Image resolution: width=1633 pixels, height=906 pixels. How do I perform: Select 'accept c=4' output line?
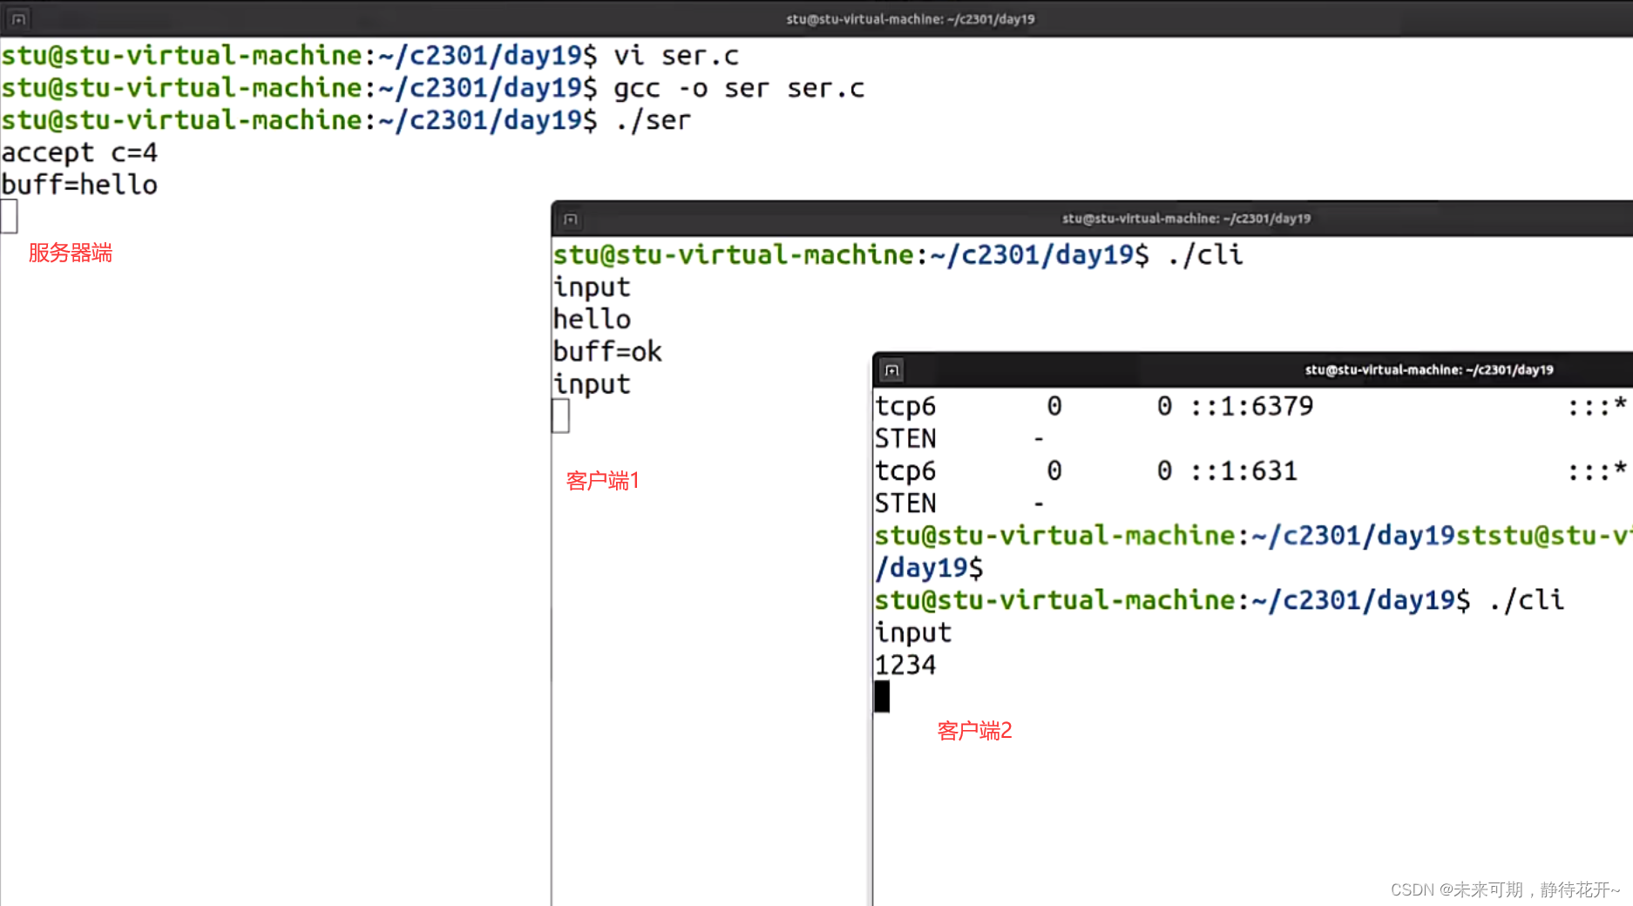point(79,152)
